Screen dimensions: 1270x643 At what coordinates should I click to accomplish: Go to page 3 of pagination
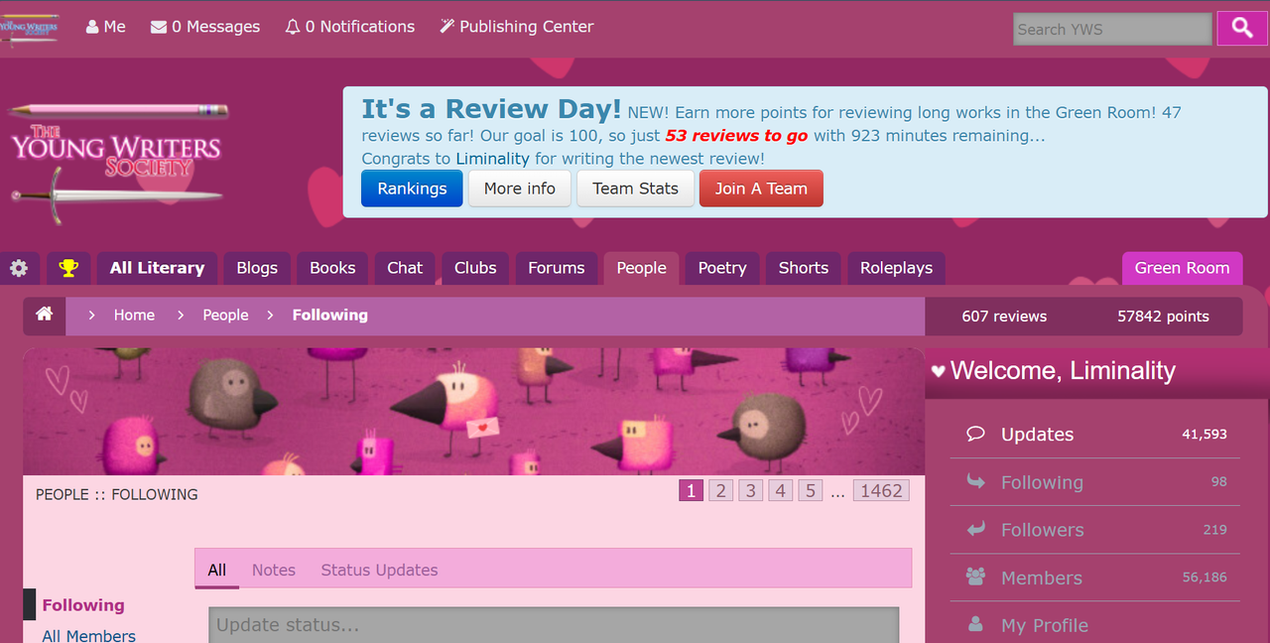[751, 490]
